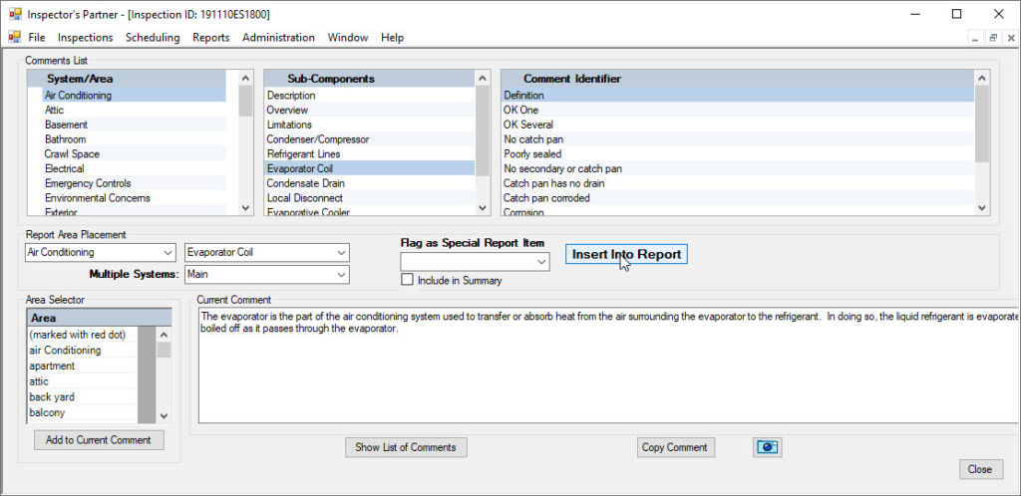Open the Evaporator Coil placement dropdown
The height and width of the screenshot is (496, 1021).
(342, 253)
